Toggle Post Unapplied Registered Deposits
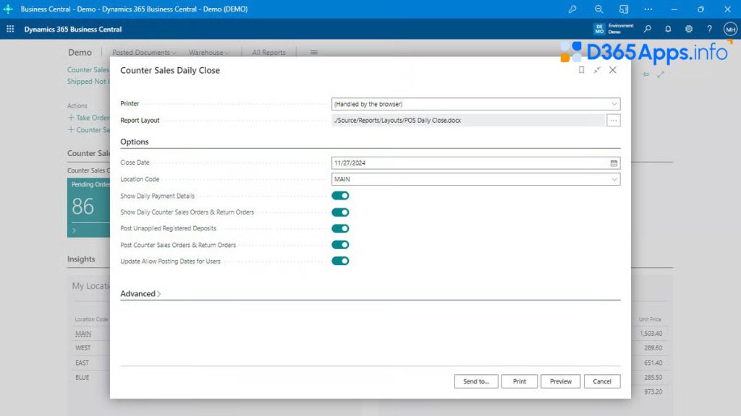This screenshot has height=416, width=741. (x=340, y=228)
